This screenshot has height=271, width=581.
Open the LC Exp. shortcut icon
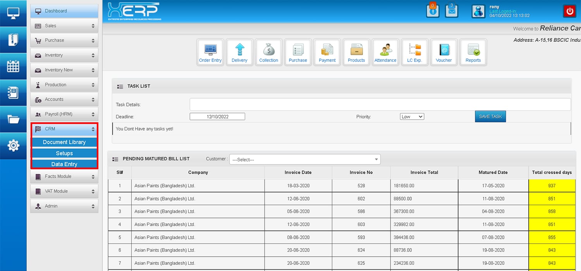[x=414, y=52]
